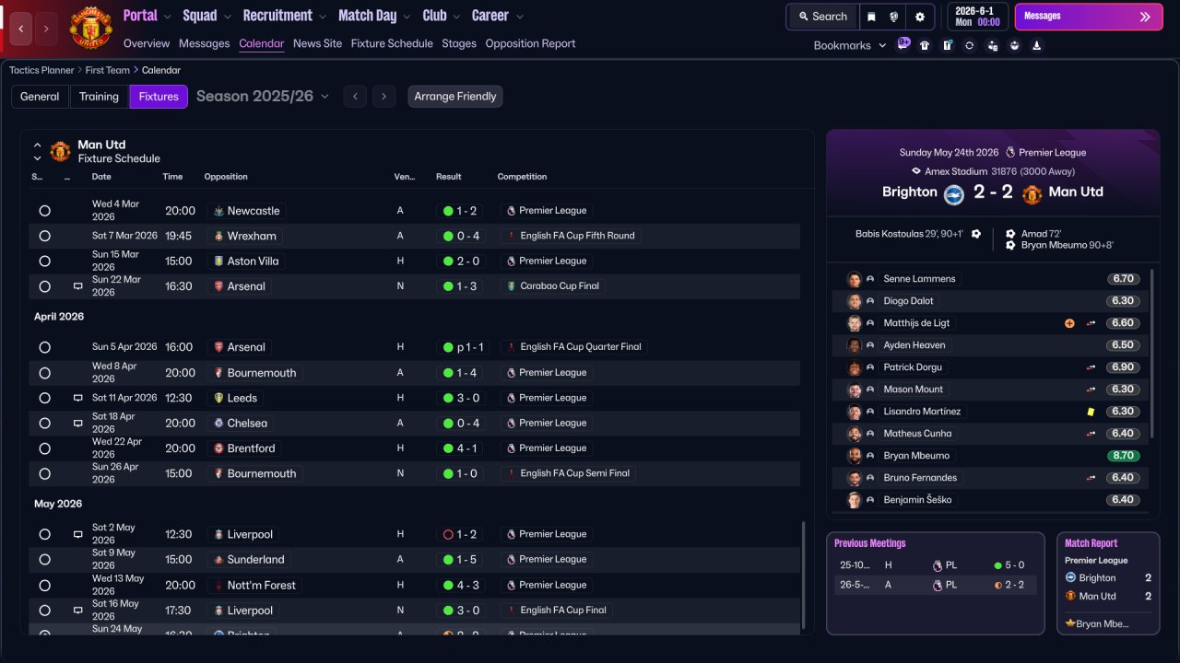Select the 5 Apr Arsenal fixture radio circle
1180x663 pixels.
click(x=44, y=347)
